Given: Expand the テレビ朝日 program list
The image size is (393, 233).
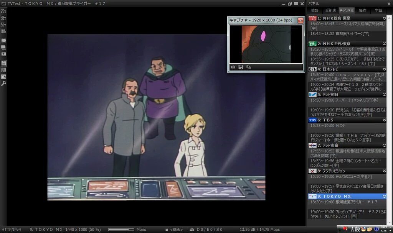Looking at the screenshot, I should [x=384, y=95].
